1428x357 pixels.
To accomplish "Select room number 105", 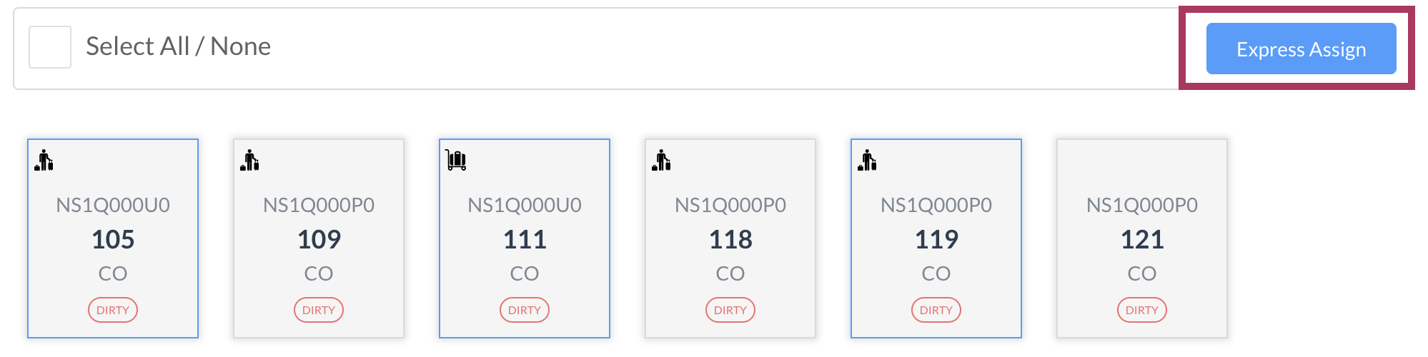I will click(x=113, y=239).
